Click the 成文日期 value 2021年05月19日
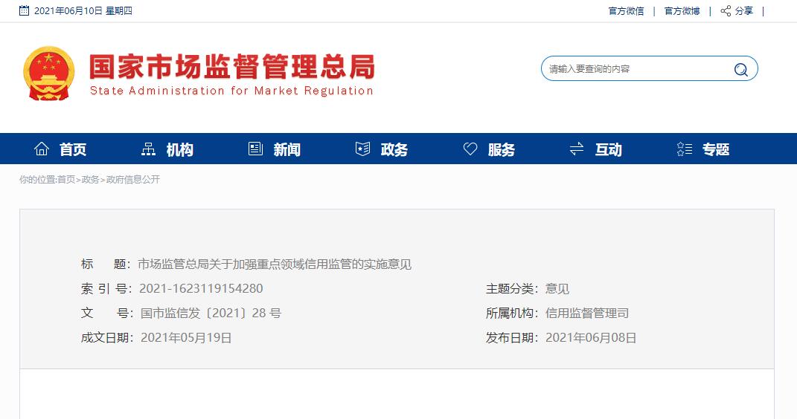This screenshot has height=419, width=797. (x=186, y=337)
